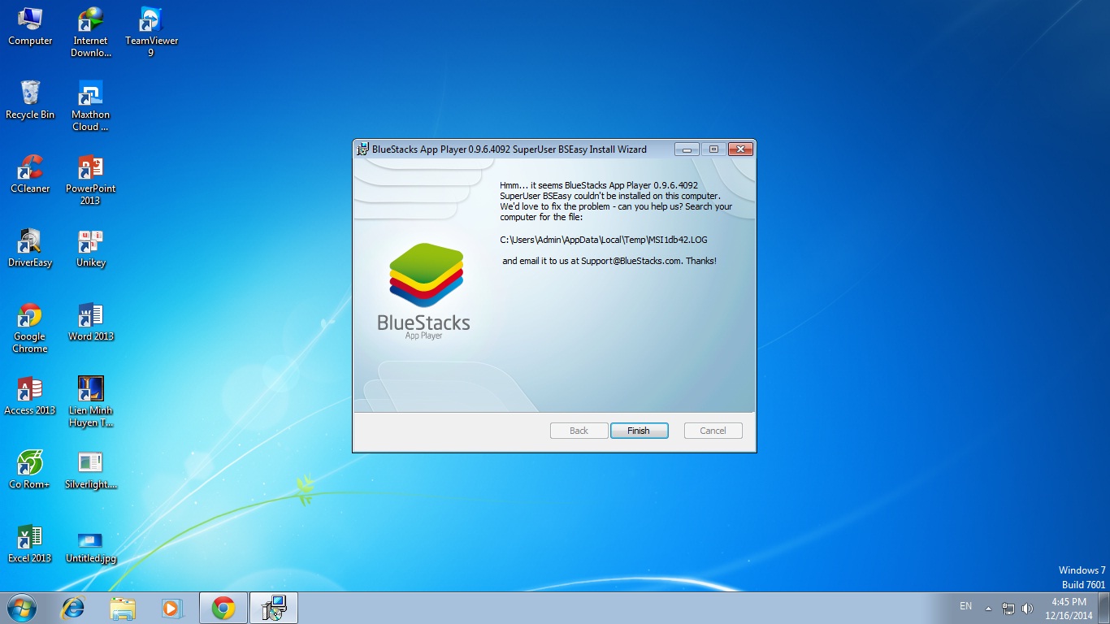Select the Co Rom+ desktop icon

(x=30, y=470)
